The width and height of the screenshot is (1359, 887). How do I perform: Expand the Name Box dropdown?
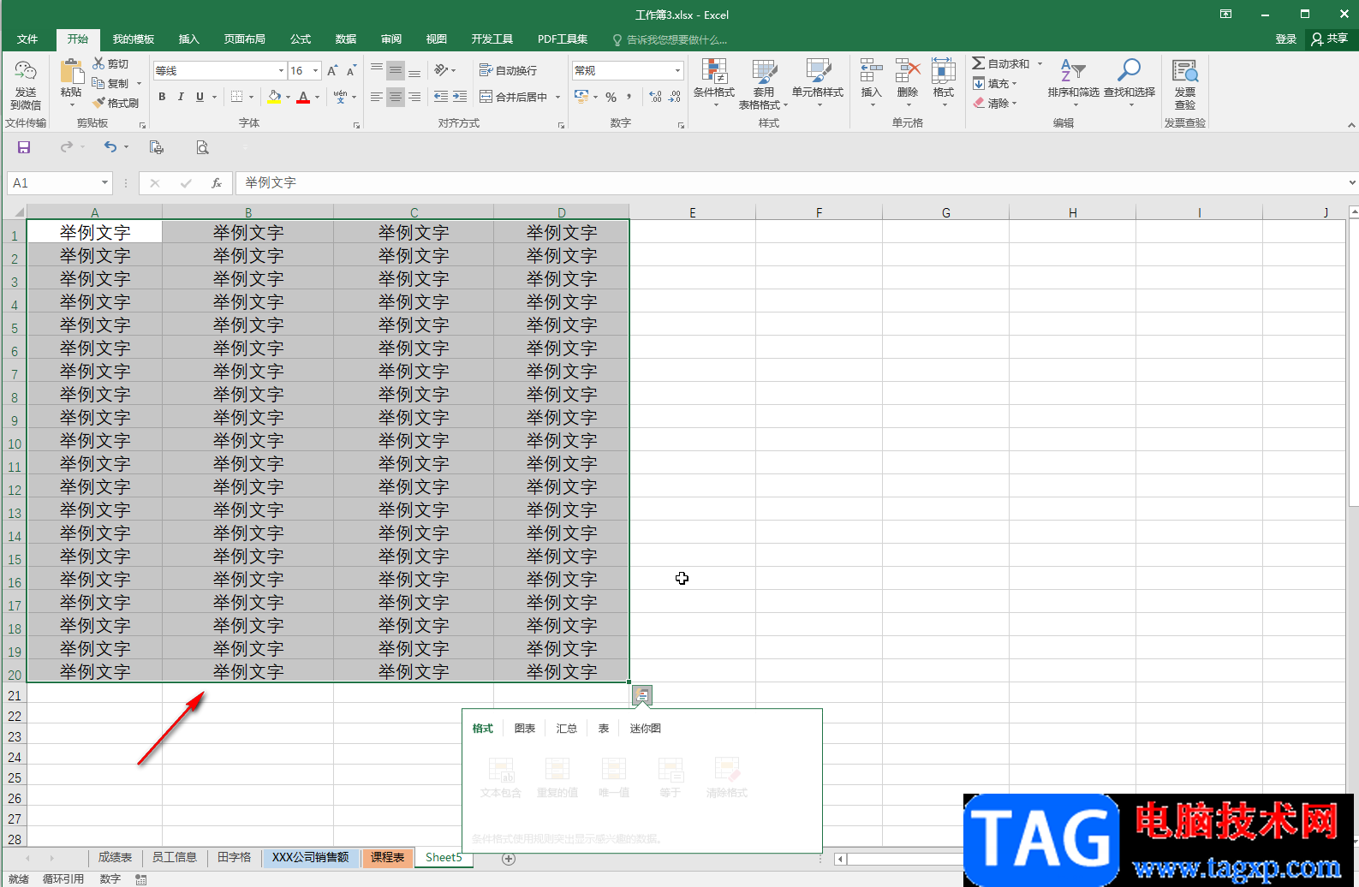click(x=104, y=182)
